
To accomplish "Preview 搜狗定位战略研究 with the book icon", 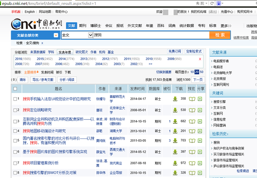I will [192, 110].
